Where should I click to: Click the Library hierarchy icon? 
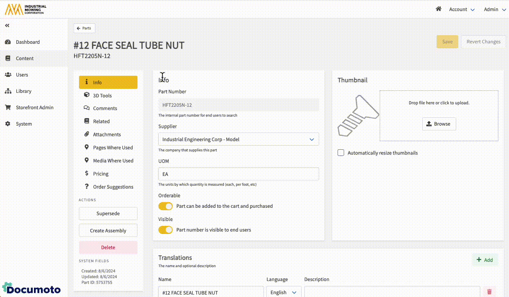pyautogui.click(x=8, y=91)
